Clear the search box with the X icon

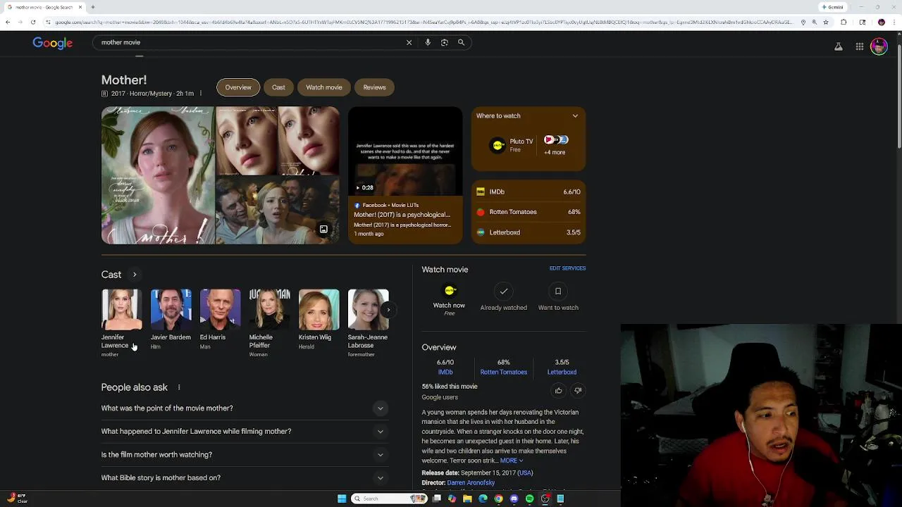409,42
